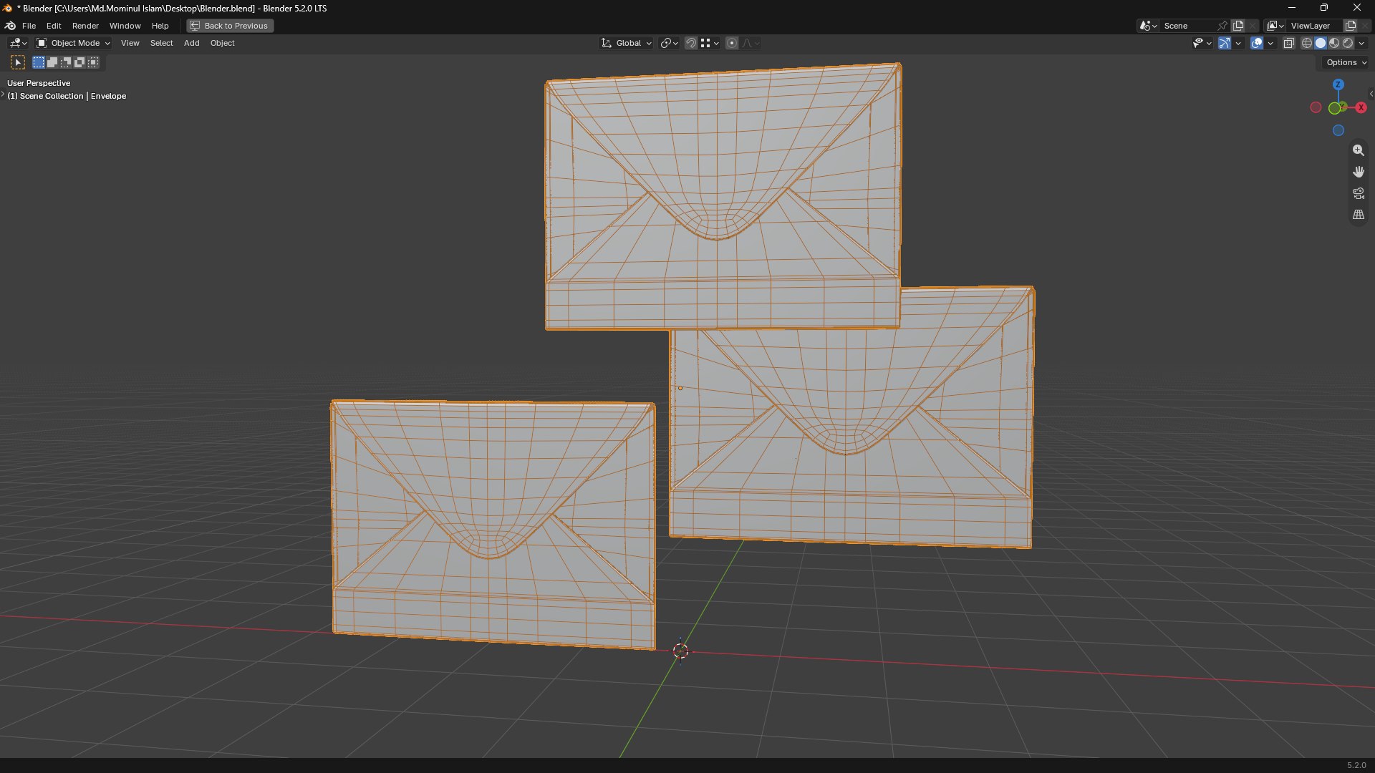1375x773 pixels.
Task: Select Set selection mode icon
Action: coord(39,62)
